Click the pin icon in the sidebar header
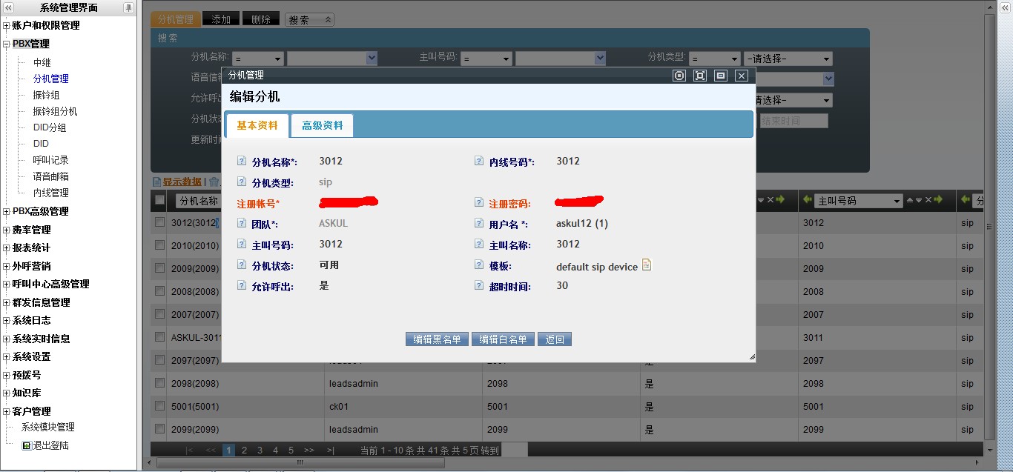This screenshot has height=472, width=1013. pos(128,7)
